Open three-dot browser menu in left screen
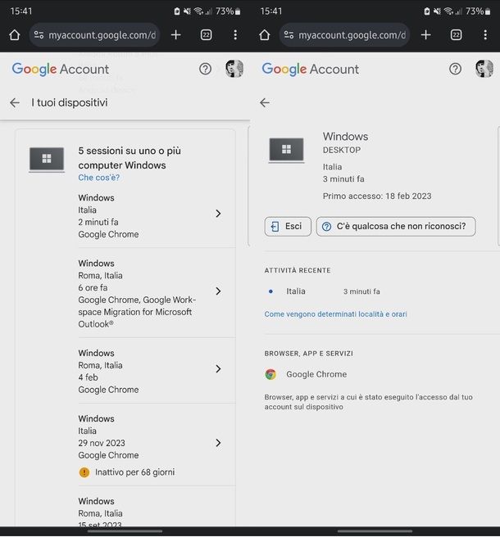Viewport: 500px width, 537px height. [235, 35]
